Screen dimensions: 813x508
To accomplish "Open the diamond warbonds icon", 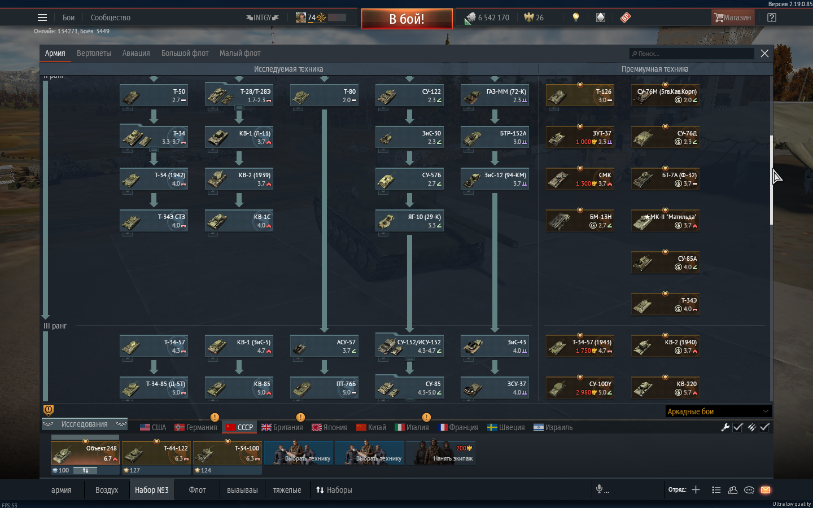I will [601, 17].
